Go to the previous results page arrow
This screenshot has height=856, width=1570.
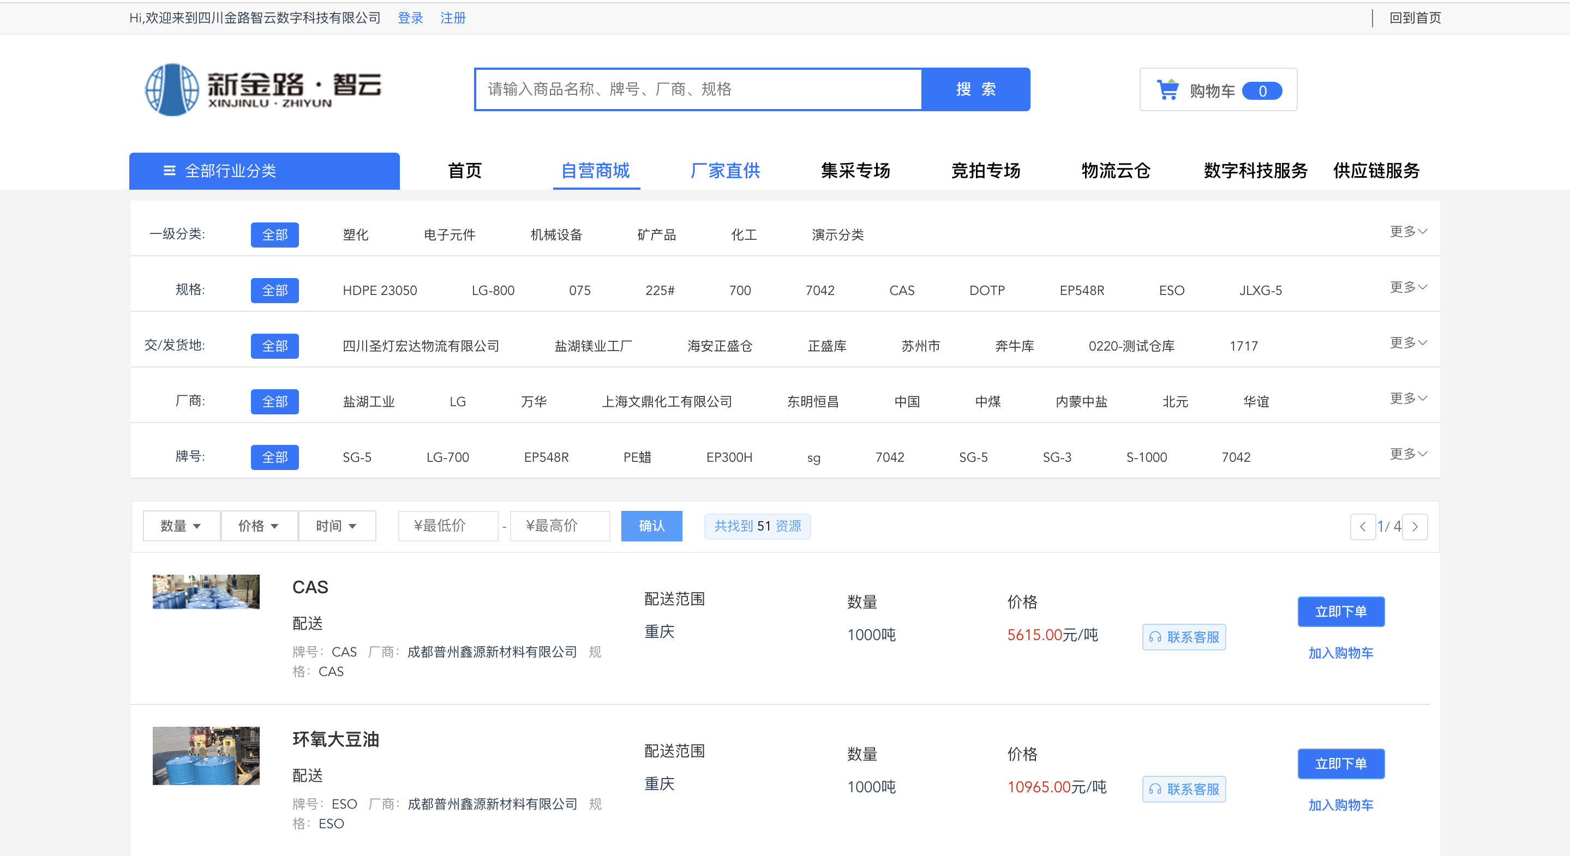1363,526
